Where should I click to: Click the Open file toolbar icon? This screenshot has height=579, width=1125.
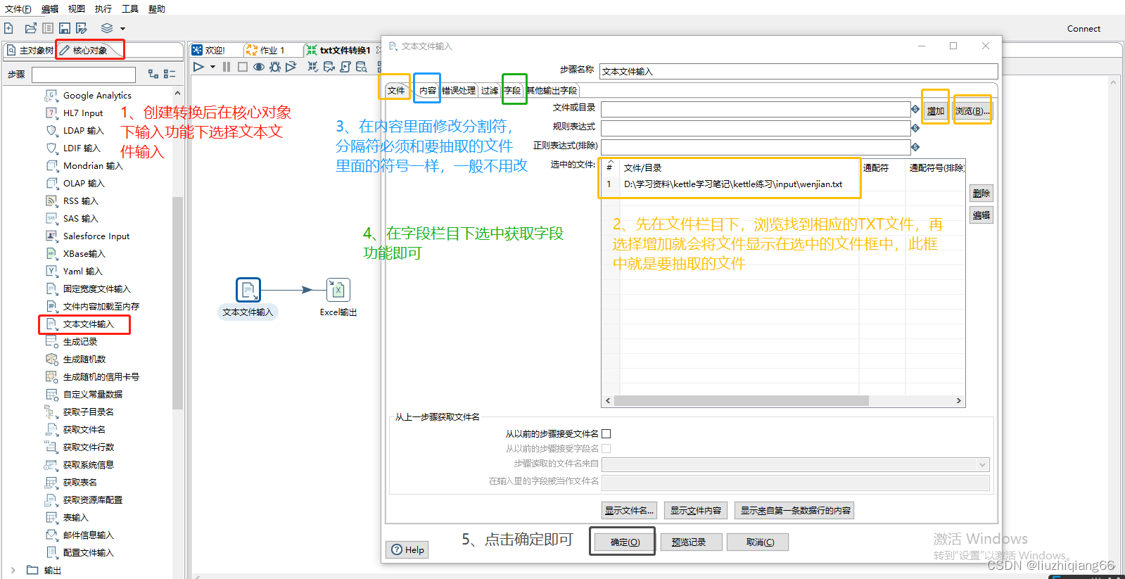coord(30,28)
